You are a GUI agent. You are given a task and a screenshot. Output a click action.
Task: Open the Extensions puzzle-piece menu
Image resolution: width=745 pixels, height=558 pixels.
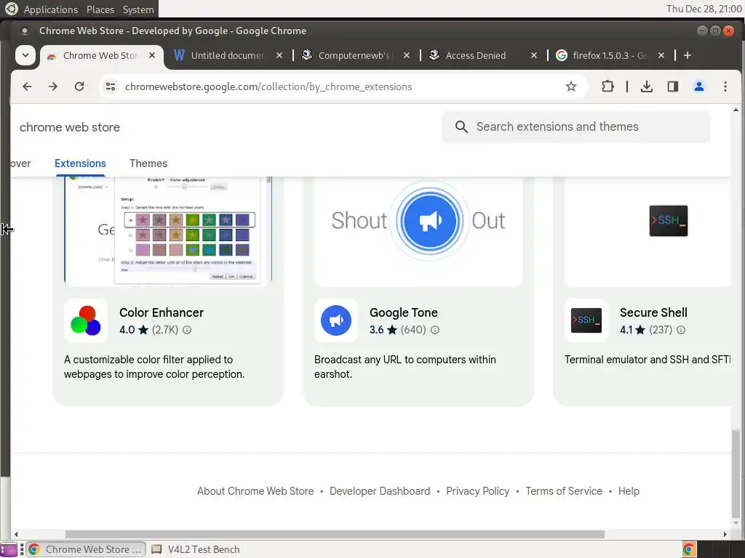tap(607, 86)
